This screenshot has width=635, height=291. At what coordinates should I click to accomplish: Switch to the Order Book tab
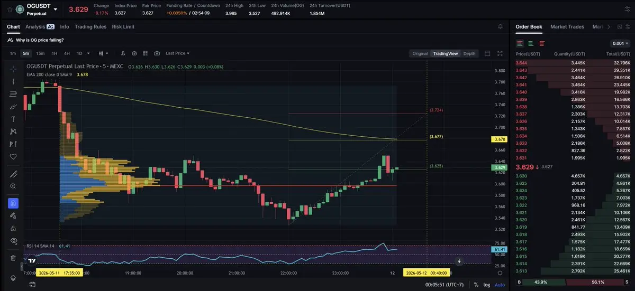click(529, 26)
